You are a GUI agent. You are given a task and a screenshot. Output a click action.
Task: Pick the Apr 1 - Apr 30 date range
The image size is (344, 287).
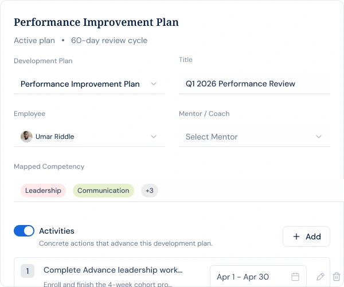click(258, 277)
